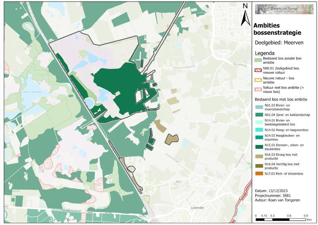Click the Ambities bossenstrategie title
Image resolution: width=318 pixels, height=225 pixels.
[x=277, y=28]
